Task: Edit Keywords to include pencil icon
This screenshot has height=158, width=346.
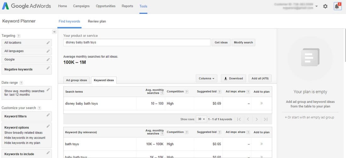Action: click(48, 153)
